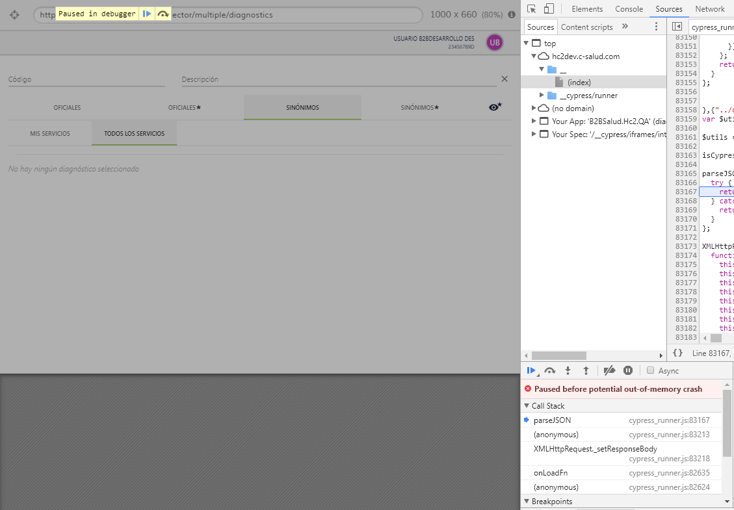
Task: Toggle the eye-star icon beside SINÓNIMOS★
Action: [x=495, y=107]
